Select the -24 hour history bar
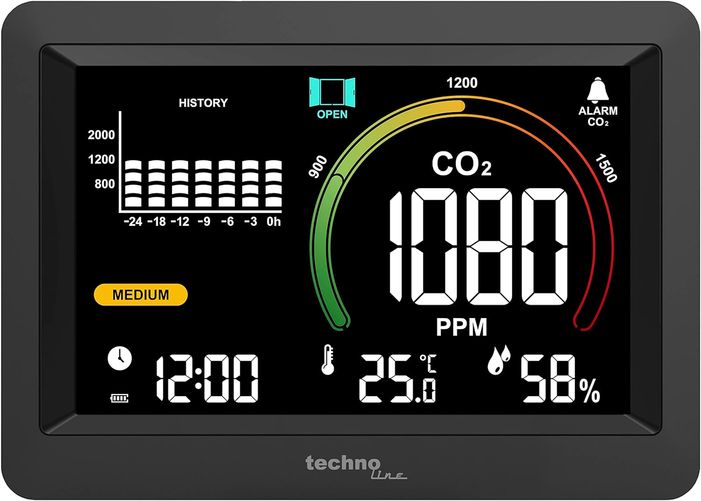The image size is (701, 501). click(x=133, y=183)
